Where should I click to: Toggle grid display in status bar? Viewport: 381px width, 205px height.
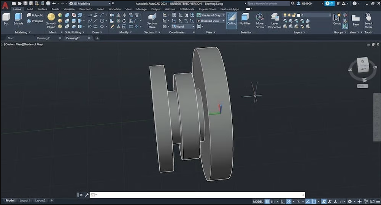click(267, 201)
